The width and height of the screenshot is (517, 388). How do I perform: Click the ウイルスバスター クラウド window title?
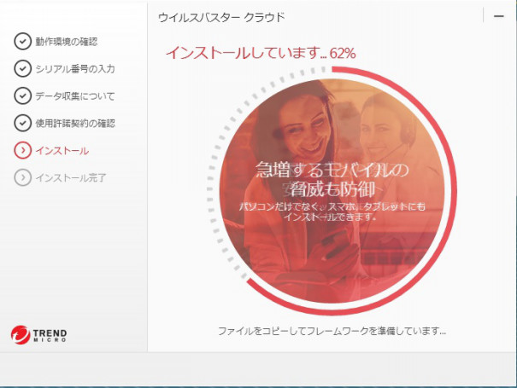pos(221,17)
